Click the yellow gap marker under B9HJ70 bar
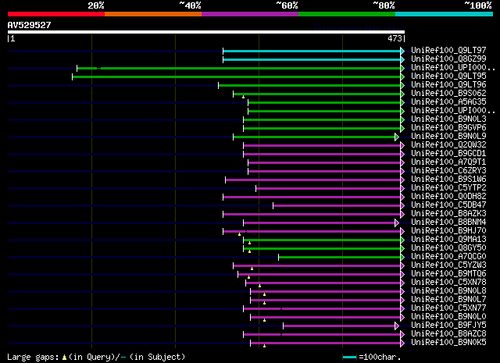Screen dimensions: 500x363 tap(240, 234)
